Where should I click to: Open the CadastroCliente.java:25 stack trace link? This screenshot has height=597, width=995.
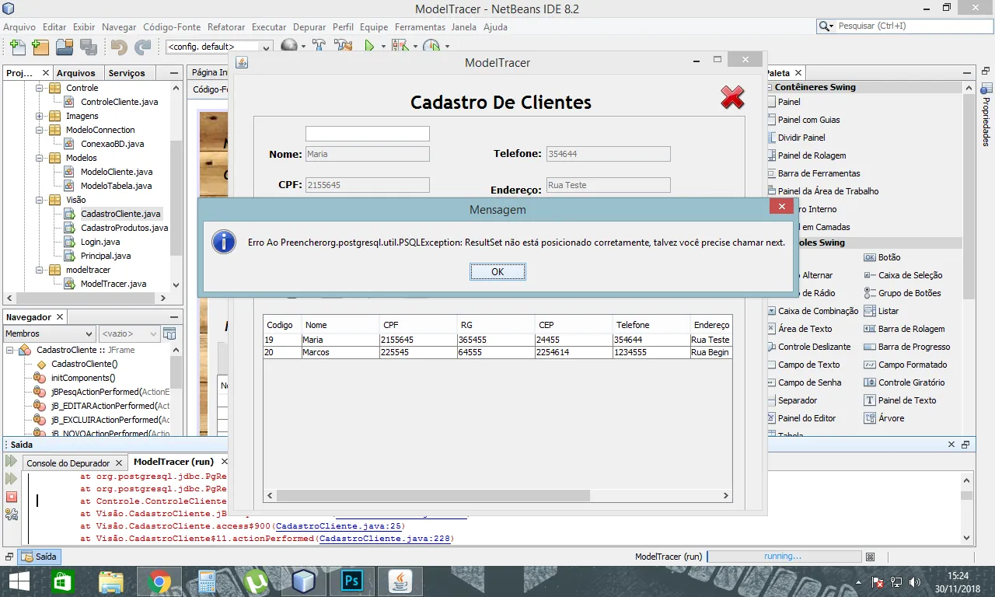(x=338, y=525)
